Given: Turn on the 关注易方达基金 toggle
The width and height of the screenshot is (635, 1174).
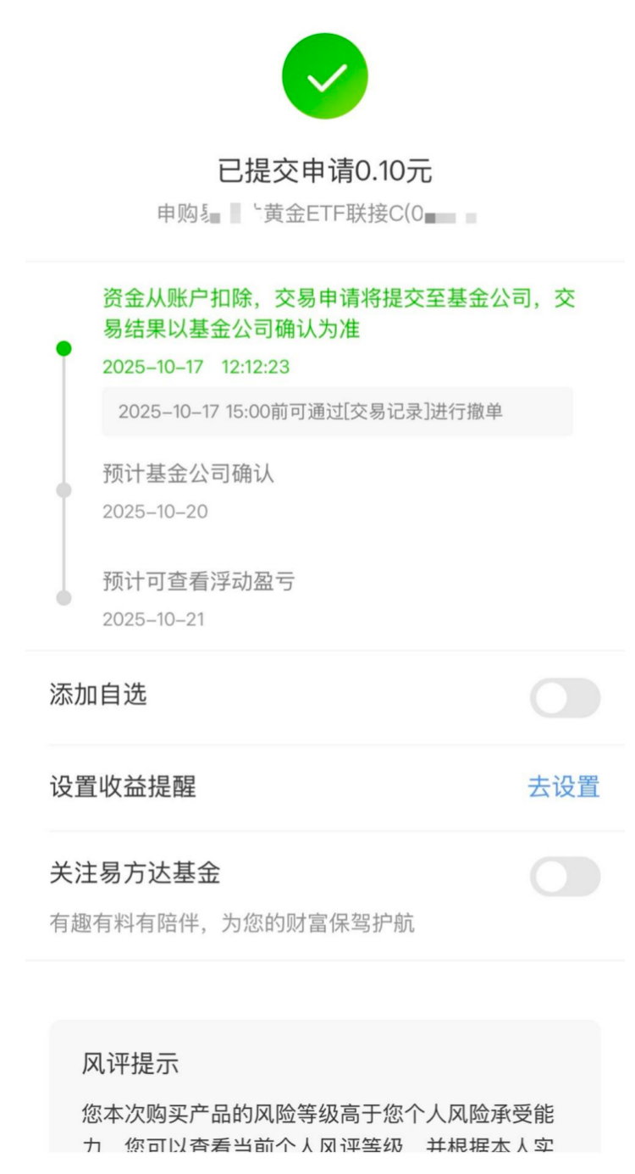Looking at the screenshot, I should pos(565,877).
